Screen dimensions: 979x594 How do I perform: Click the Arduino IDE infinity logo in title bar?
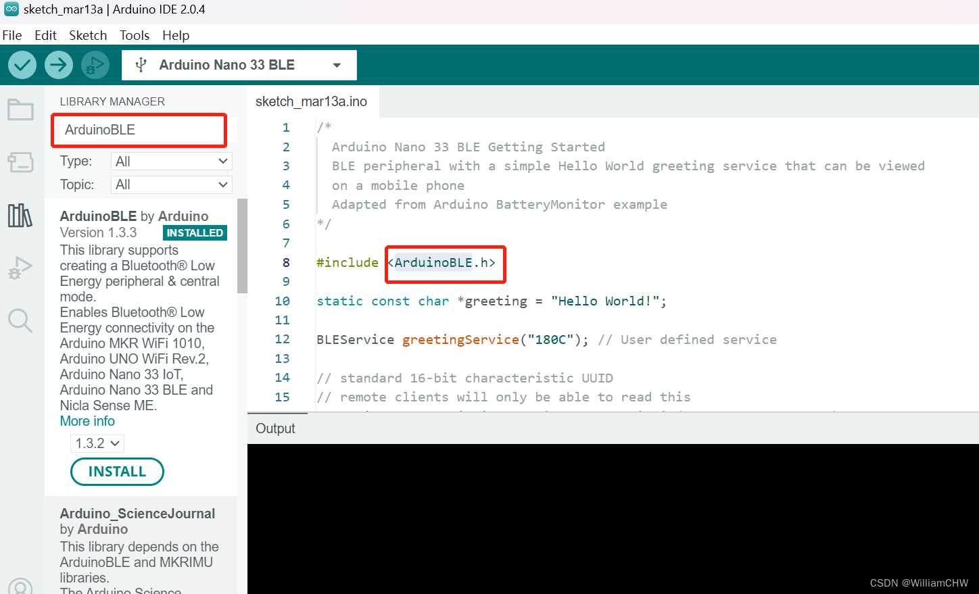(11, 9)
